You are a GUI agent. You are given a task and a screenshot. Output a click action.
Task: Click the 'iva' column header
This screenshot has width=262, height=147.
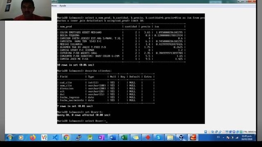pyautogui.click(x=157, y=27)
